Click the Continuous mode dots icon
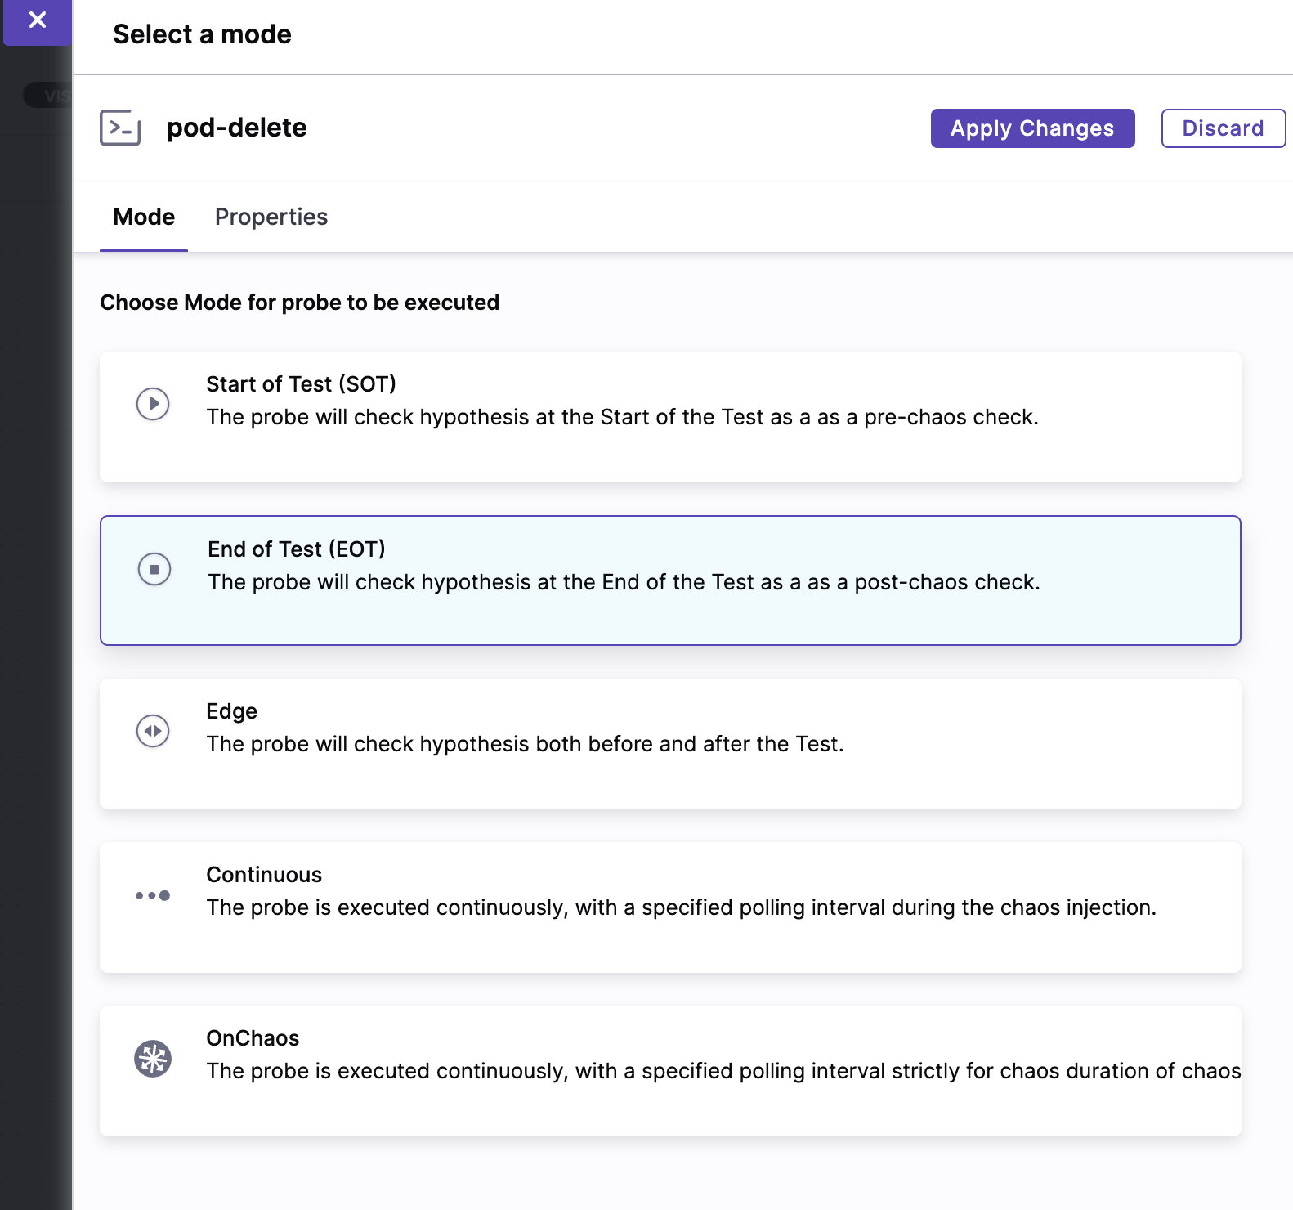Image resolution: width=1293 pixels, height=1210 pixels. click(153, 895)
